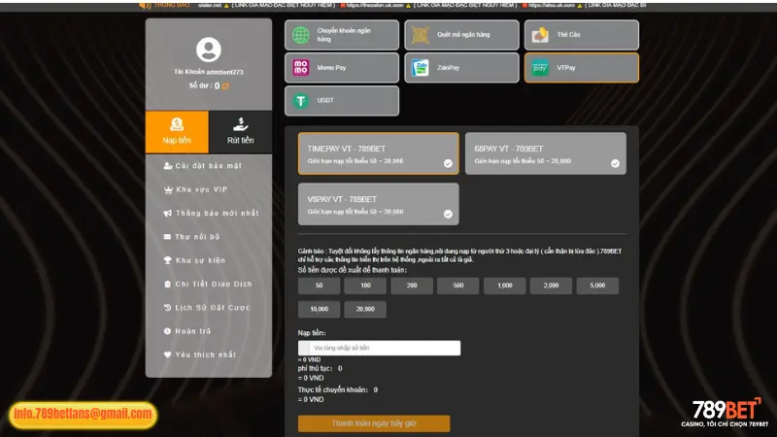The image size is (777, 437).
Task: Click the ZaloPay logo icon
Action: click(x=421, y=67)
